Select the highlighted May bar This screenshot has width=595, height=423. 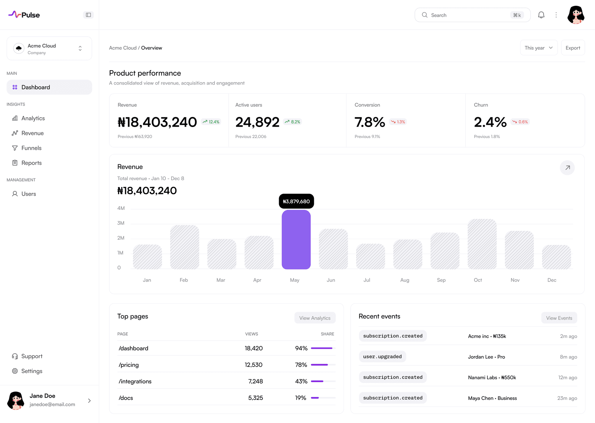(x=296, y=240)
